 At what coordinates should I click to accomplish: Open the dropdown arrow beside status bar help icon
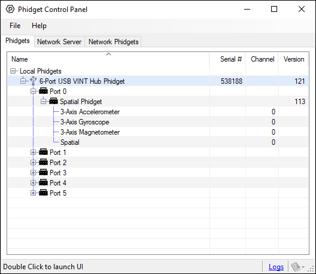(x=303, y=267)
